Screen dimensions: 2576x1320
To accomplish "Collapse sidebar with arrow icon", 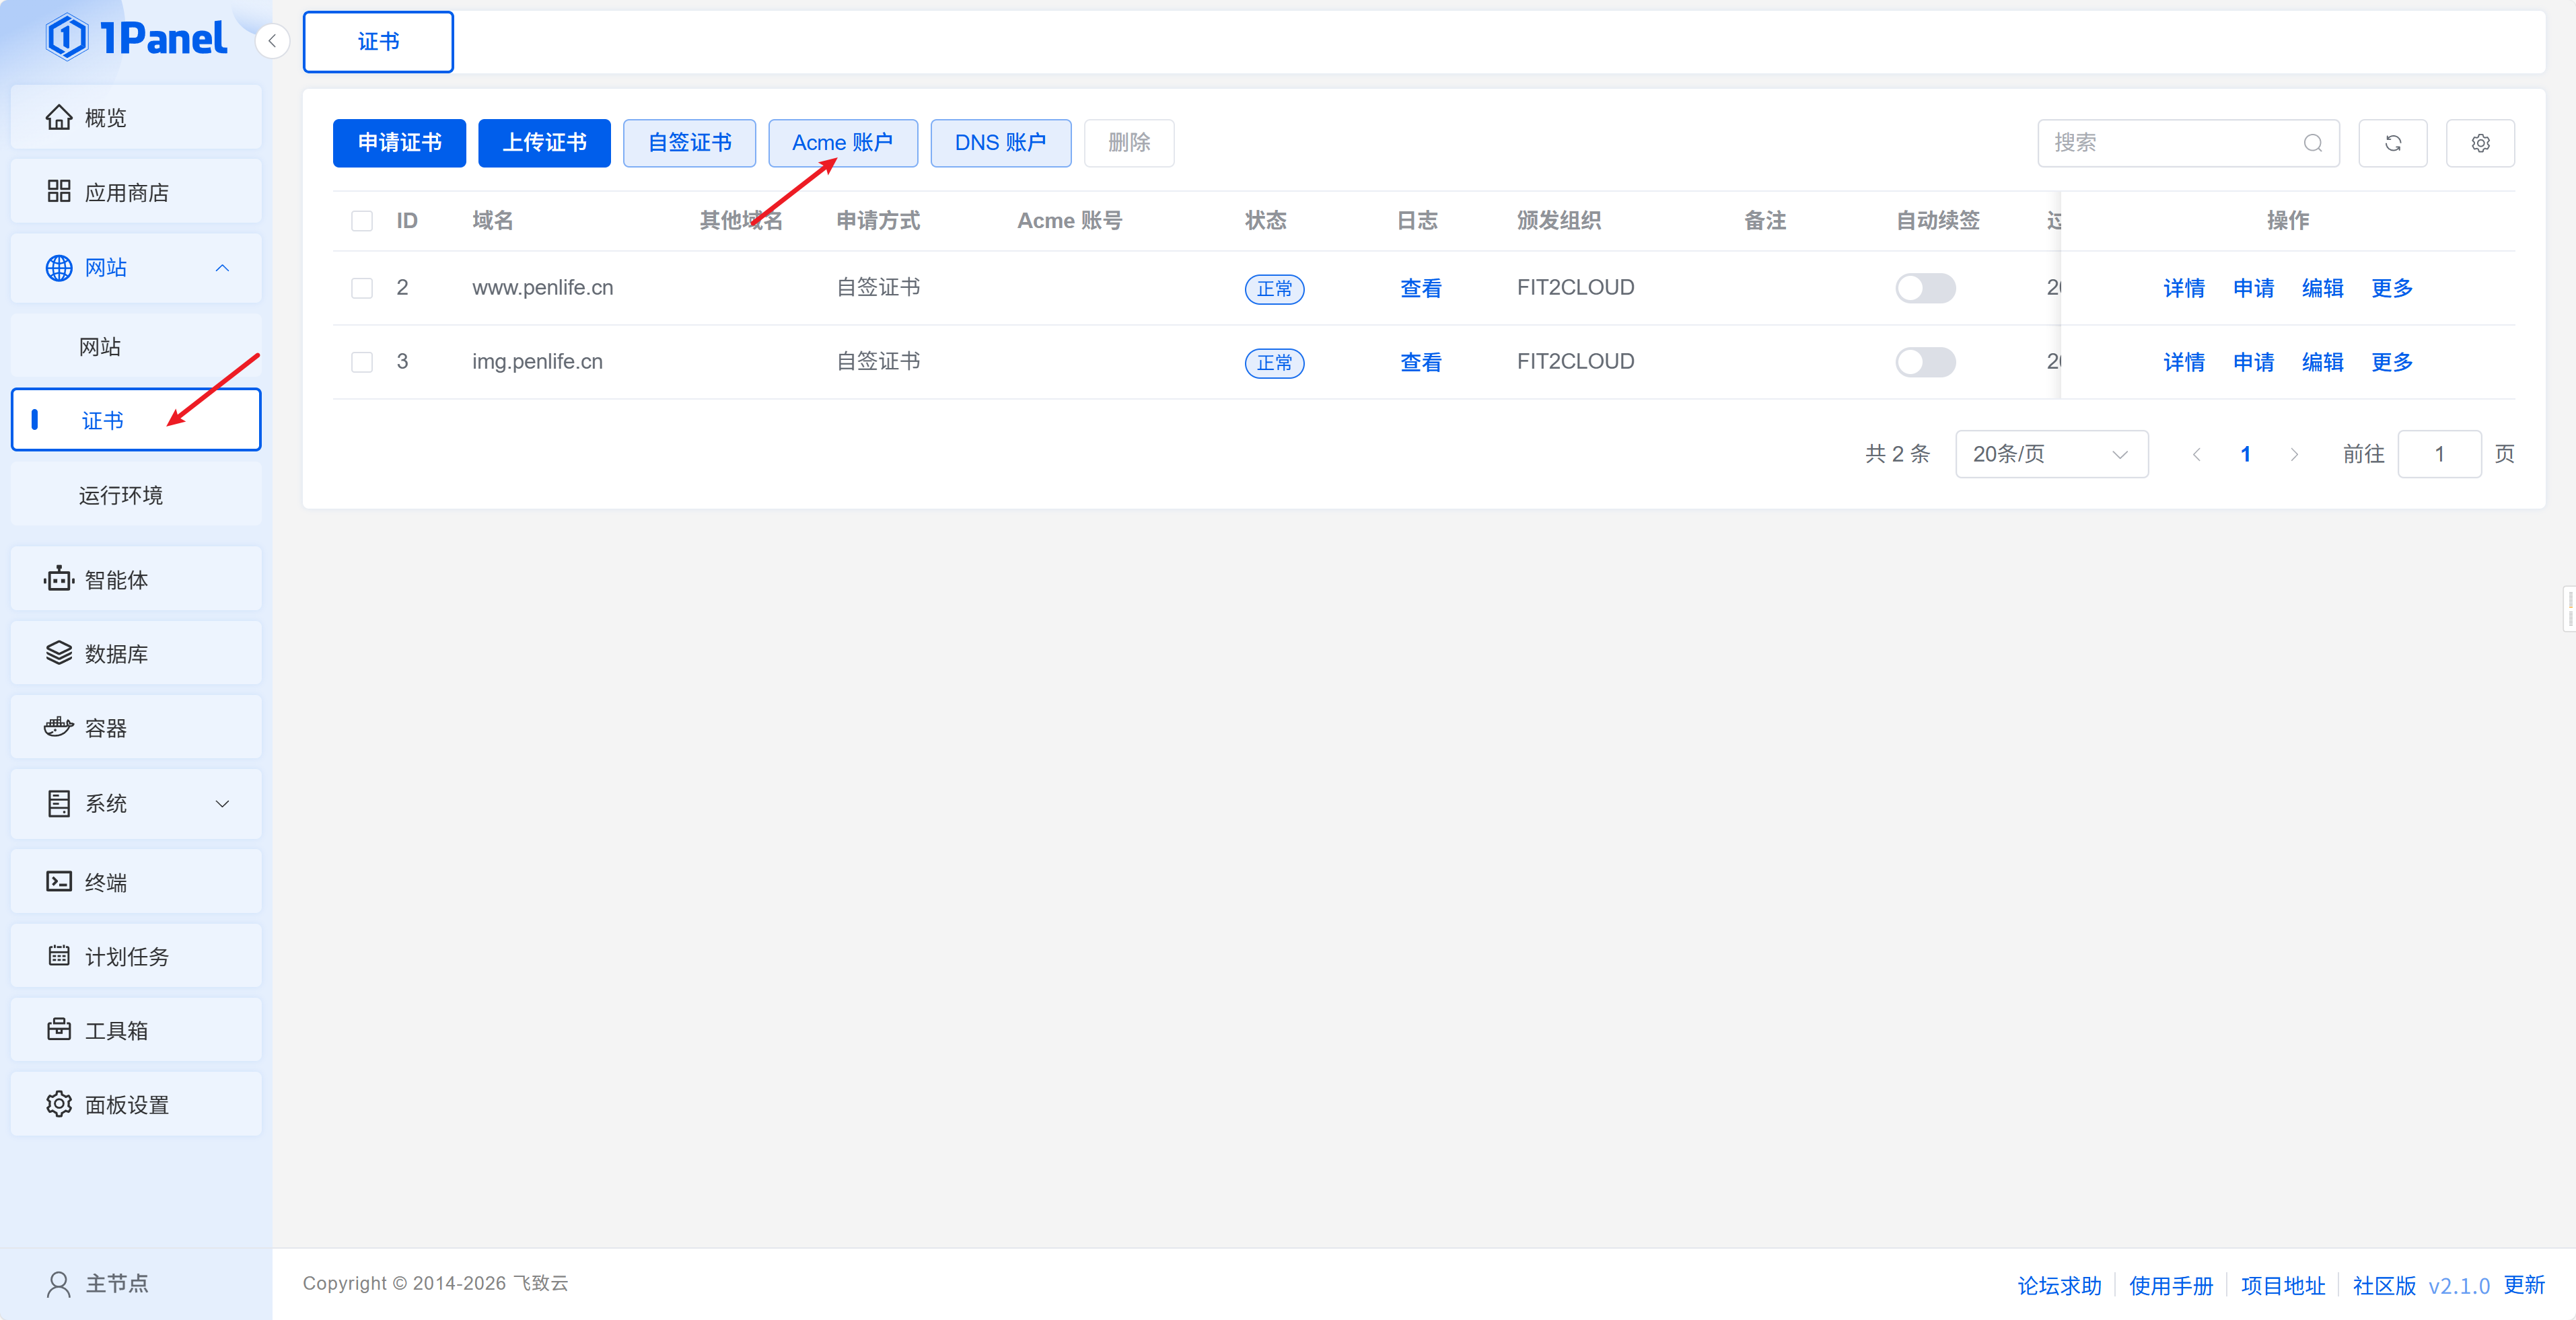I will point(272,41).
